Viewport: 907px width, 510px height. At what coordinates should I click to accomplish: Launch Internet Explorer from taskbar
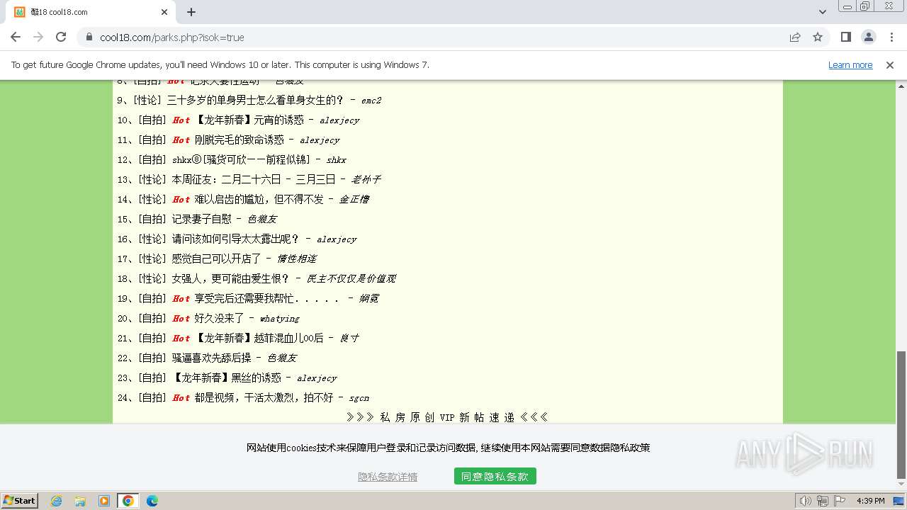pos(56,501)
